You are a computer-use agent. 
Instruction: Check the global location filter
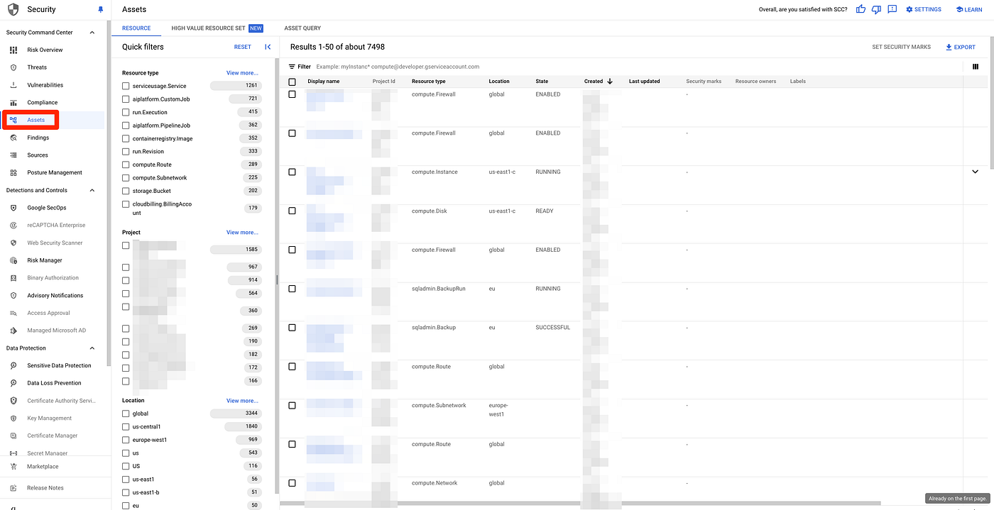(x=126, y=414)
